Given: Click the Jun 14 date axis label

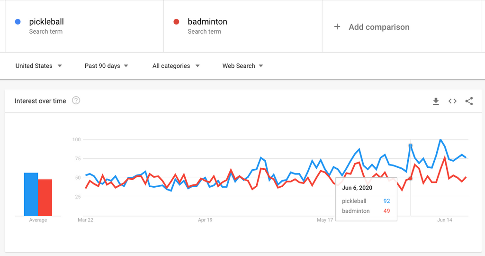Looking at the screenshot, I should point(444,220).
